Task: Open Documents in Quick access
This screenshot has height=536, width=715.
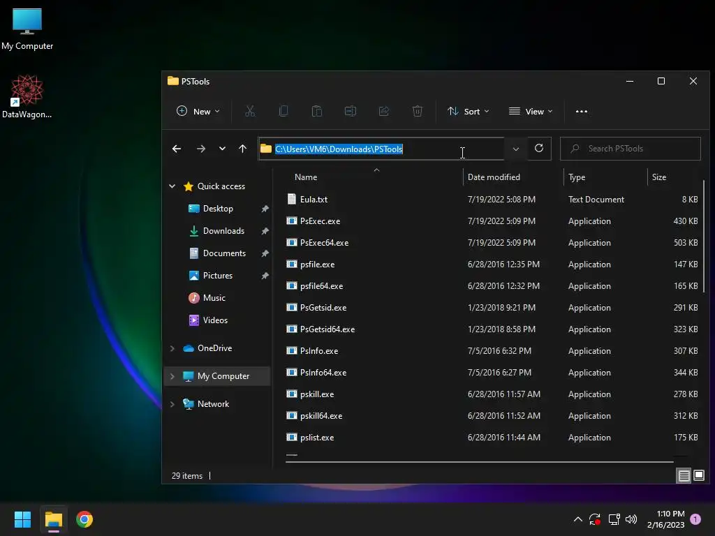Action: pos(224,253)
